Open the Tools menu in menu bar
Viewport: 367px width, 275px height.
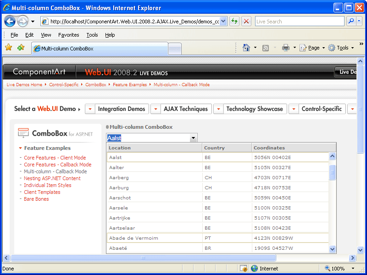pyautogui.click(x=92, y=35)
